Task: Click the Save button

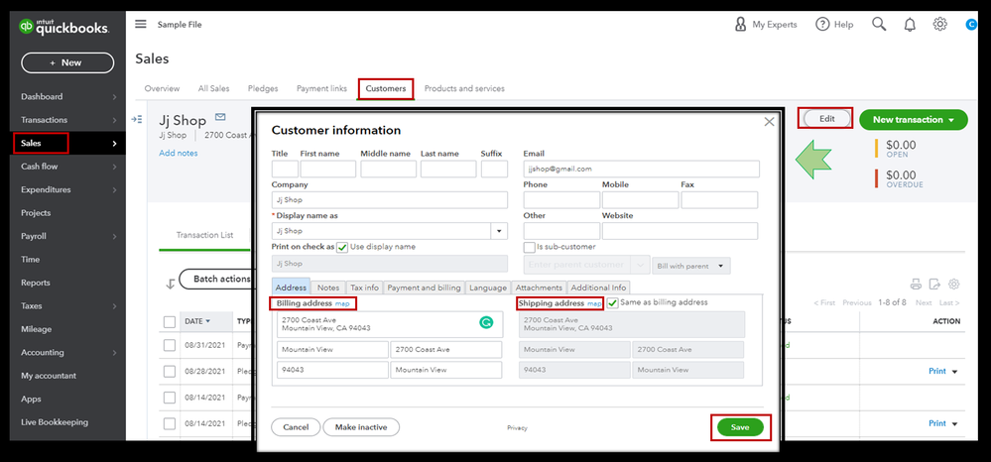Action: [740, 428]
